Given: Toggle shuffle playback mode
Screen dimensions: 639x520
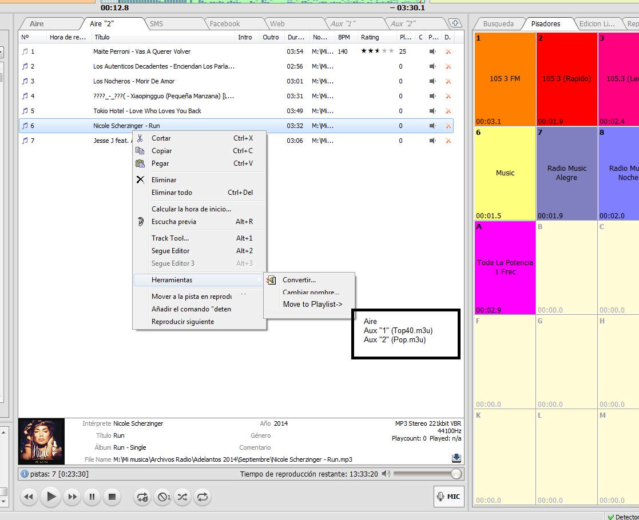Looking at the screenshot, I should point(182,497).
